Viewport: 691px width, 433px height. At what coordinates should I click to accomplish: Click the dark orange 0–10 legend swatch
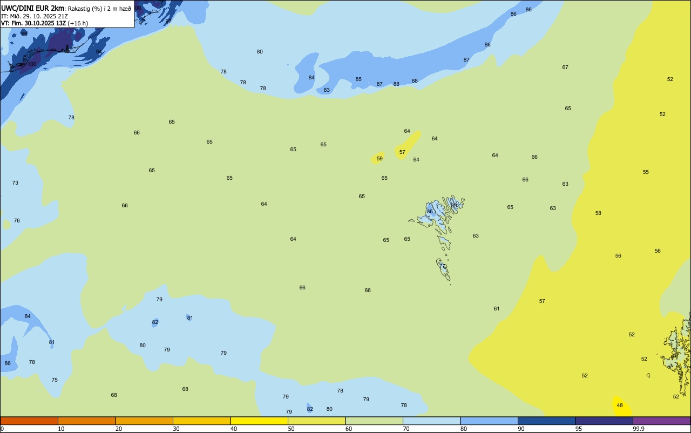coord(29,421)
